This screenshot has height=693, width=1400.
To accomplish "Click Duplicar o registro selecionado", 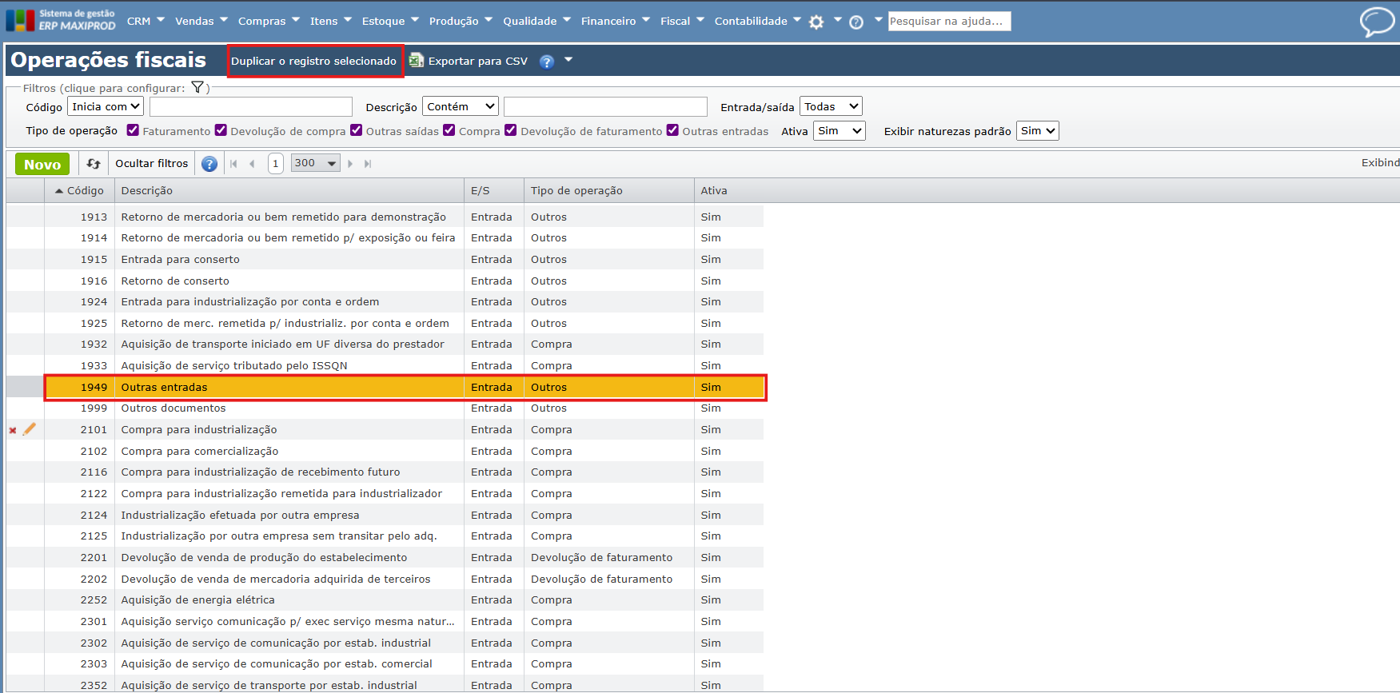I will (x=314, y=61).
